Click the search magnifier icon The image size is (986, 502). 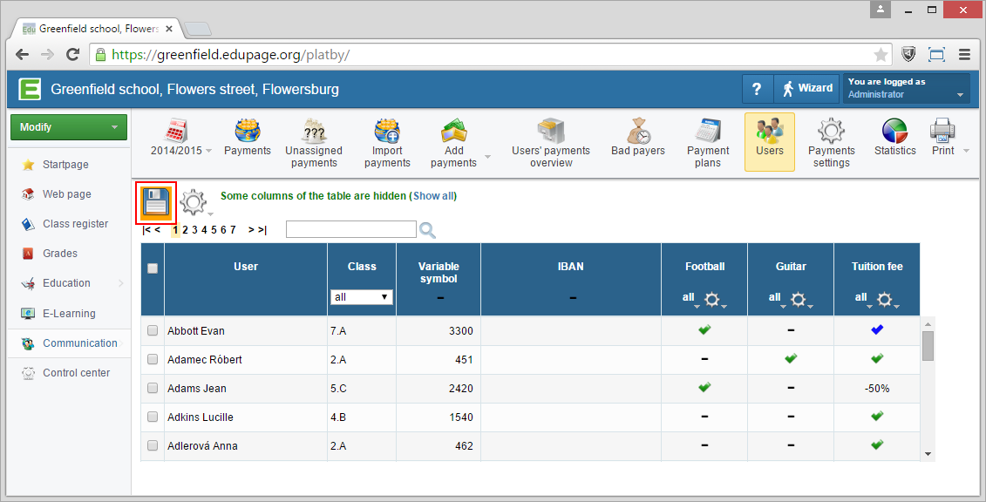427,230
